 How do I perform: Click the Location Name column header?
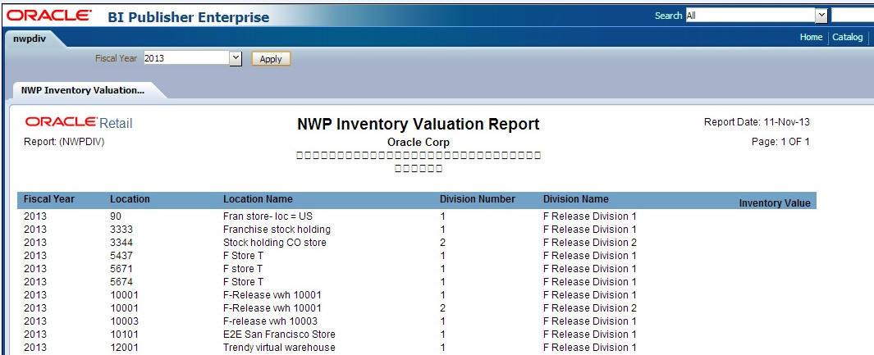pos(258,199)
